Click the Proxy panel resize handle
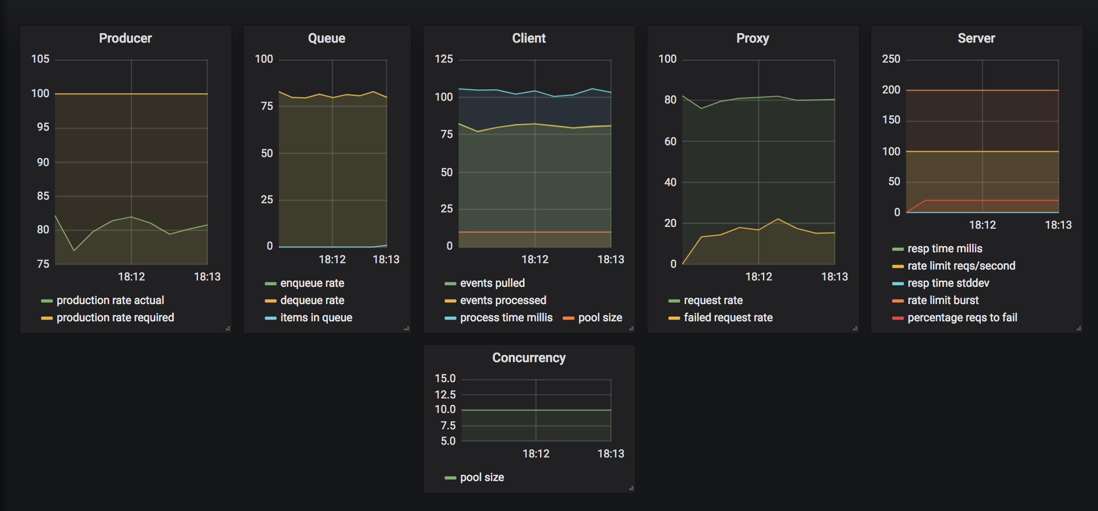 click(855, 328)
